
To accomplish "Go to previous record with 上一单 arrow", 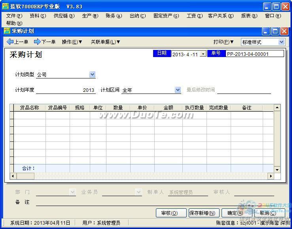I will click(17, 42).
